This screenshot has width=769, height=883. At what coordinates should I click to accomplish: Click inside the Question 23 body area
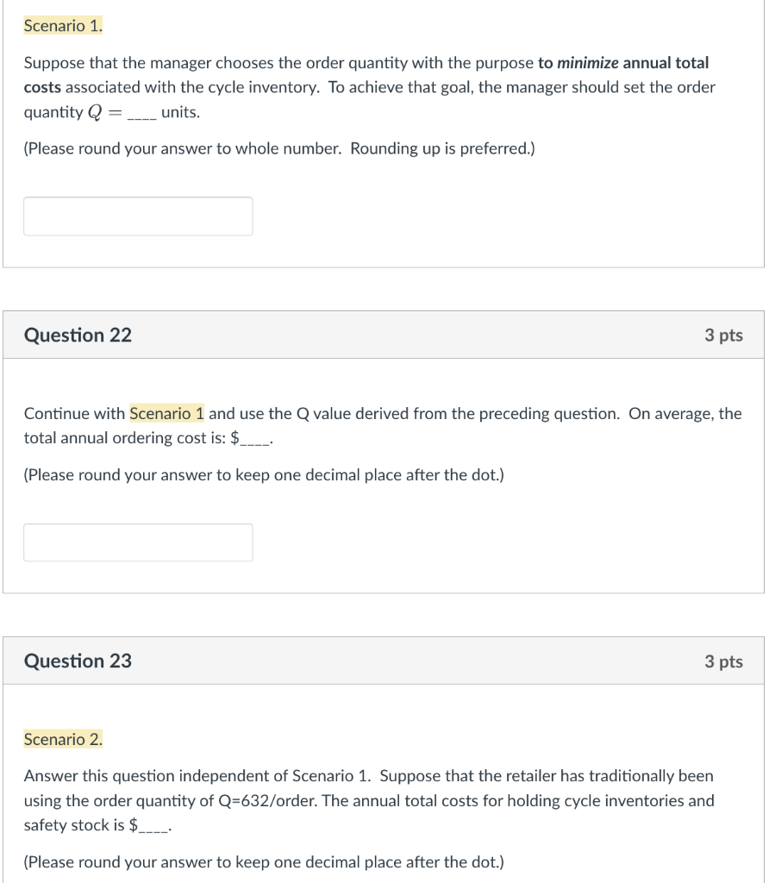[384, 785]
